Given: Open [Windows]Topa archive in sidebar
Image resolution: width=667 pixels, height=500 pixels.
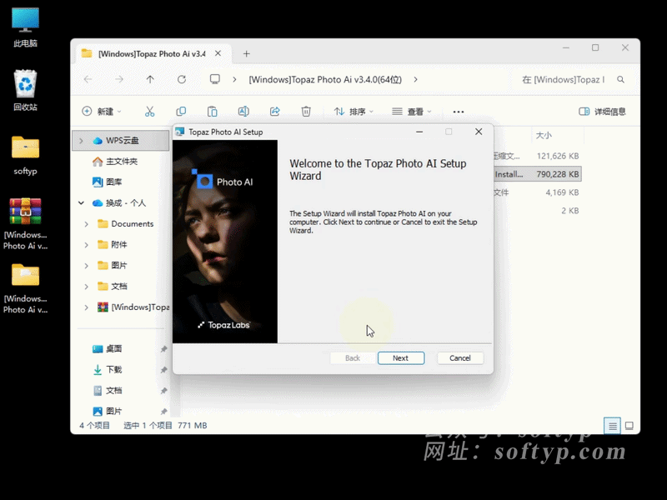Looking at the screenshot, I should tap(133, 307).
